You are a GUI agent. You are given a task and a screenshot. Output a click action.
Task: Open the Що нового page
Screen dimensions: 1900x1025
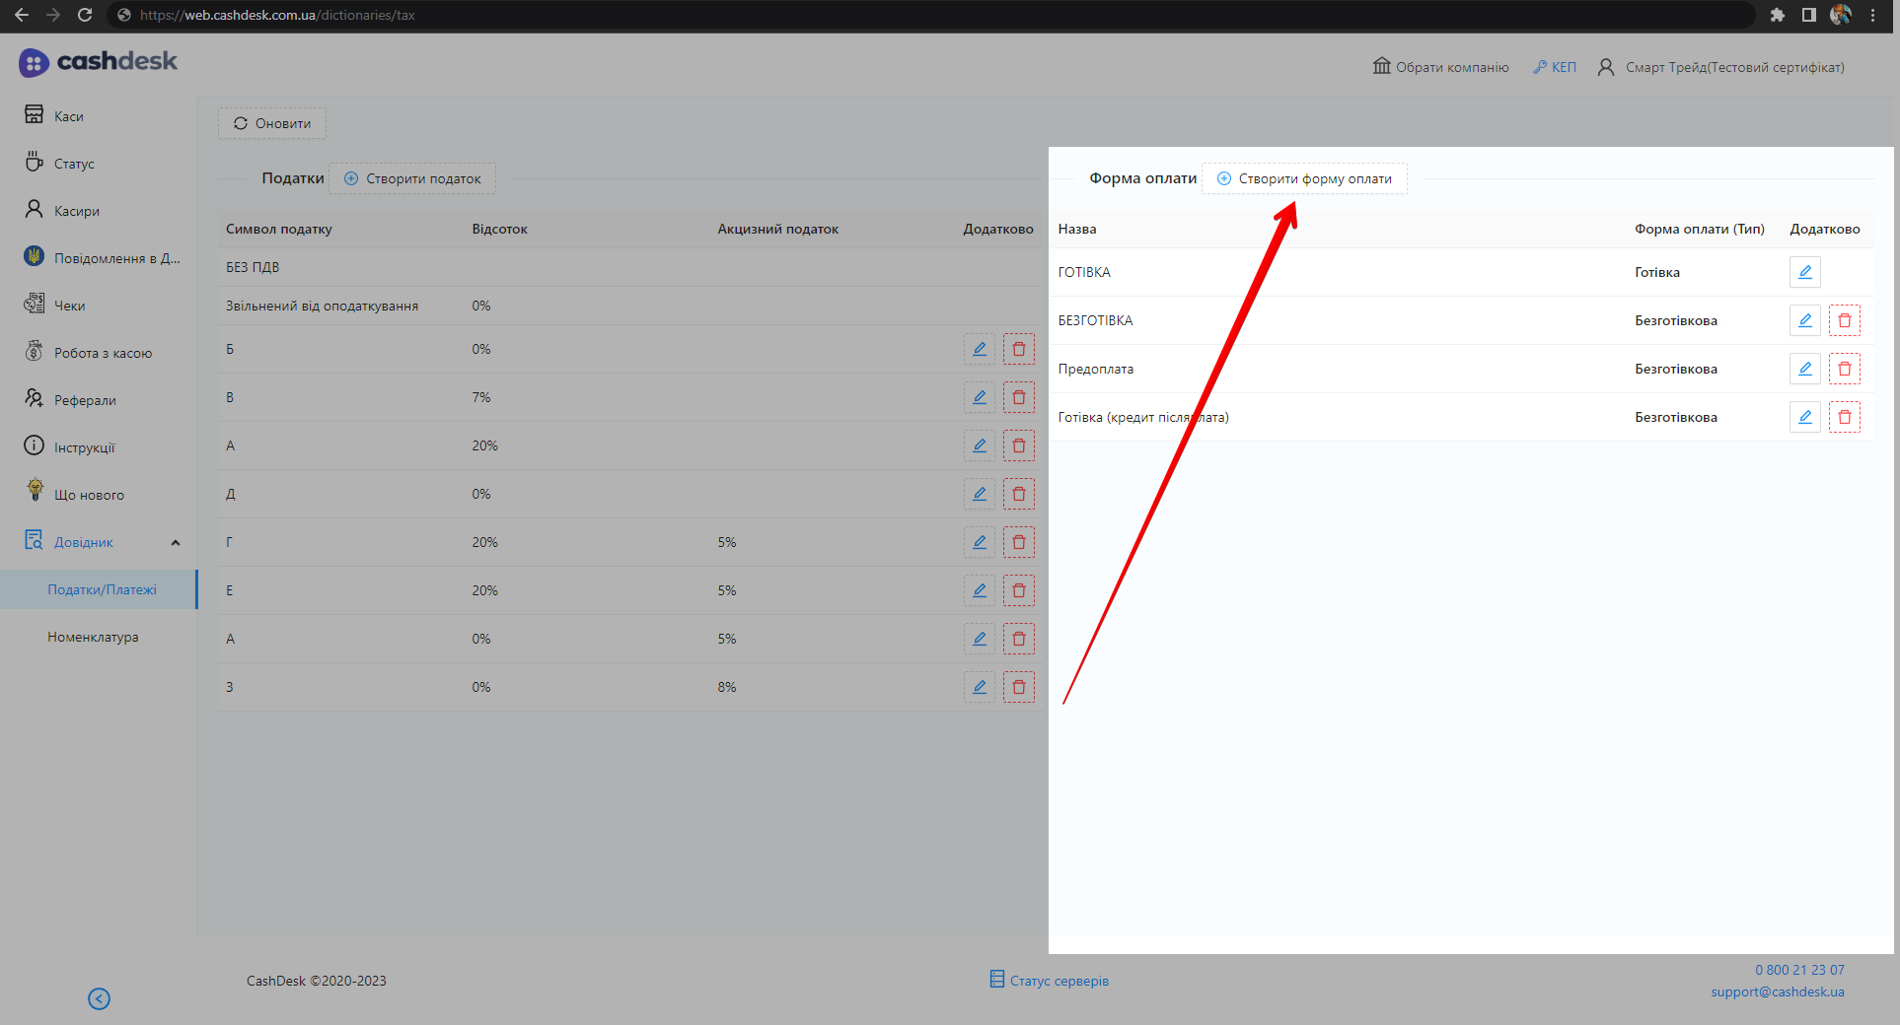coord(99,495)
